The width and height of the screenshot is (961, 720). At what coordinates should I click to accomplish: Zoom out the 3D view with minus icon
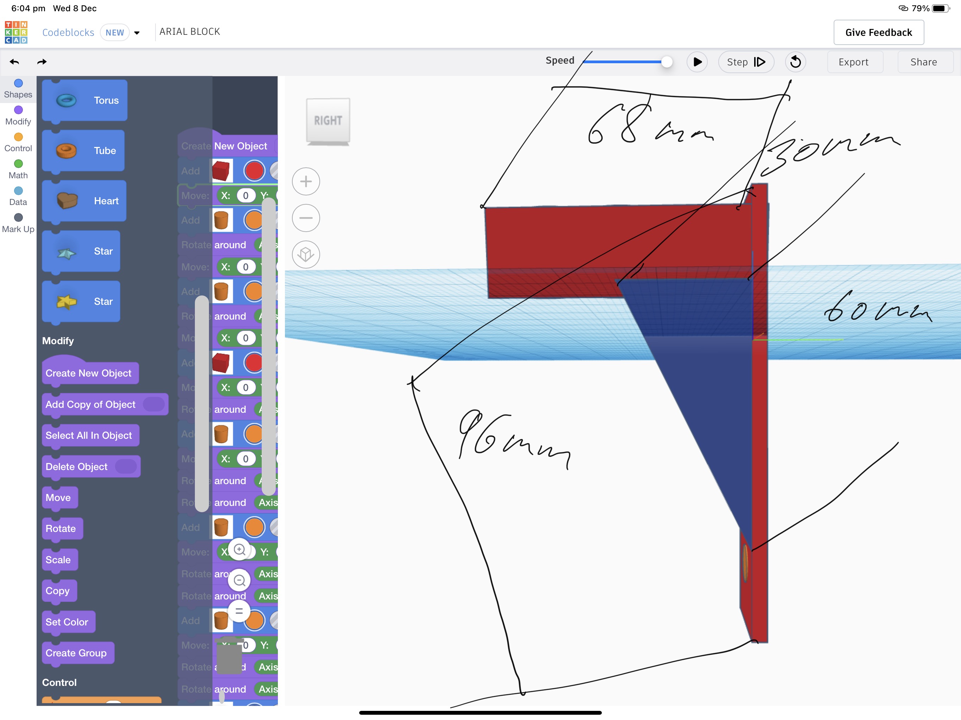coord(306,218)
